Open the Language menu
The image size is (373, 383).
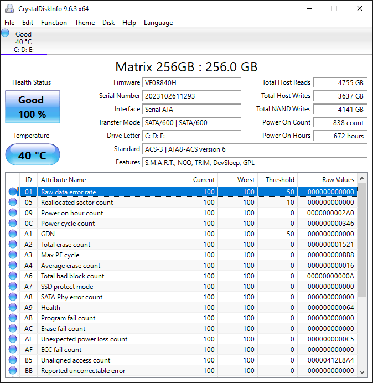point(158,23)
